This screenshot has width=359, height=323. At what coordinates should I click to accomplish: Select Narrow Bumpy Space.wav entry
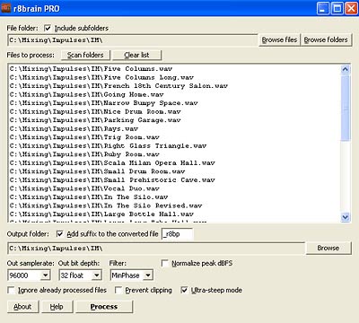pyautogui.click(x=104, y=103)
